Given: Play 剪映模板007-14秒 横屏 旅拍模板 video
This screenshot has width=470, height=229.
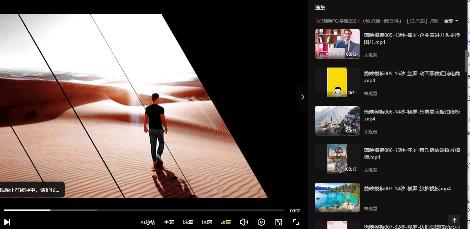Looking at the screenshot, I should (407, 189).
